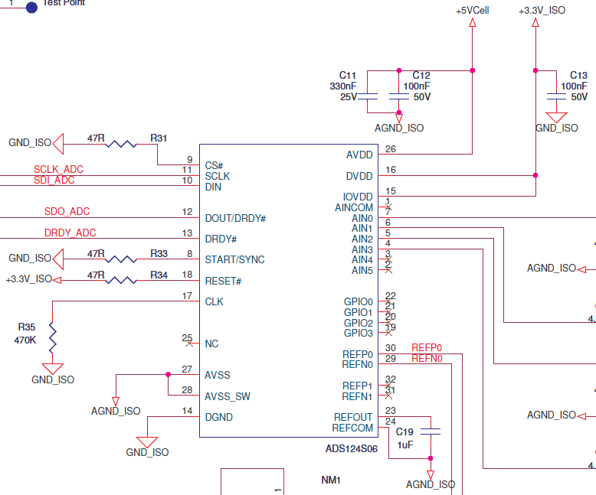
Task: Click the no-connect X on NC pin 25
Action: 189,344
